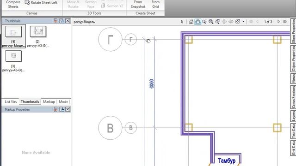The width and height of the screenshot is (296, 166).
Task: Click the Fit to Window zoom icon
Action: pos(211,22)
